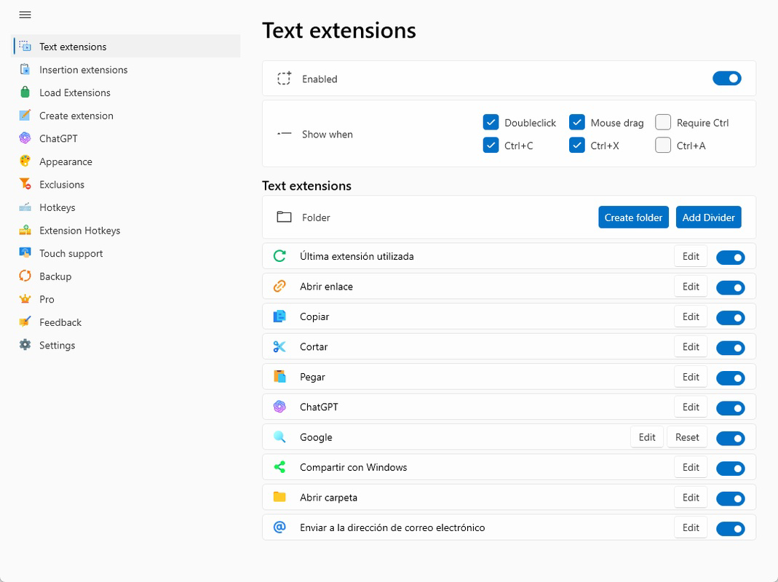Navigate to the Exclusions page
The width and height of the screenshot is (778, 582).
(x=126, y=184)
